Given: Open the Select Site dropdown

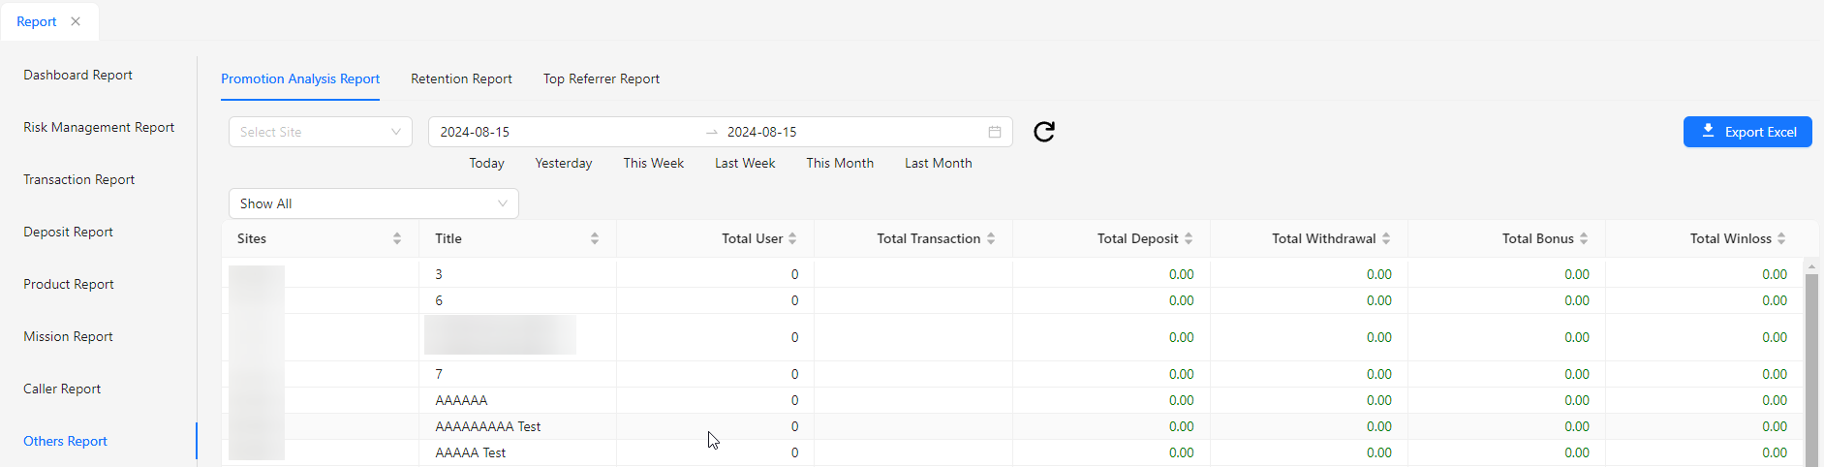Looking at the screenshot, I should tap(320, 132).
